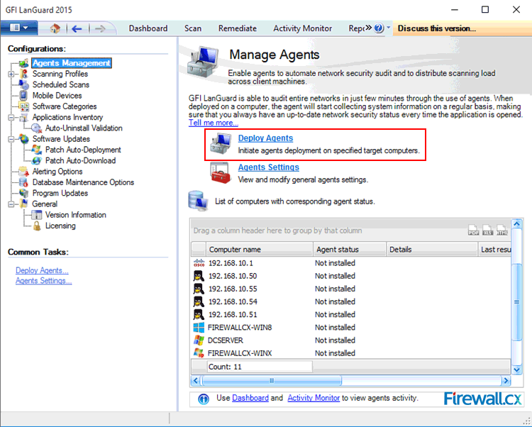This screenshot has width=532, height=427.
Task: Go back with the left arrow icon
Action: tap(77, 29)
